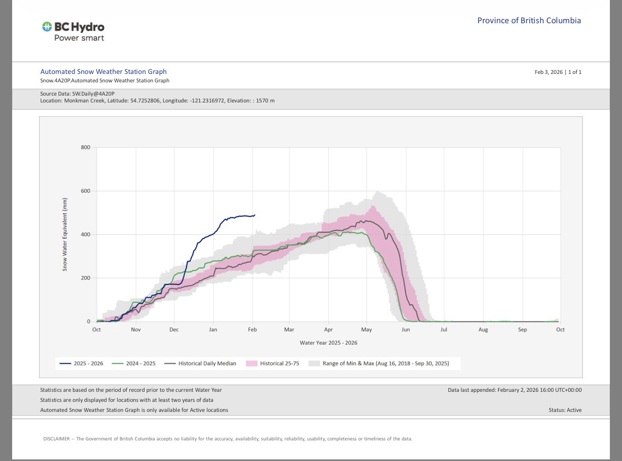Viewport: 622px width, 461px height.
Task: Click the BC Hydro logo icon
Action: (x=47, y=26)
